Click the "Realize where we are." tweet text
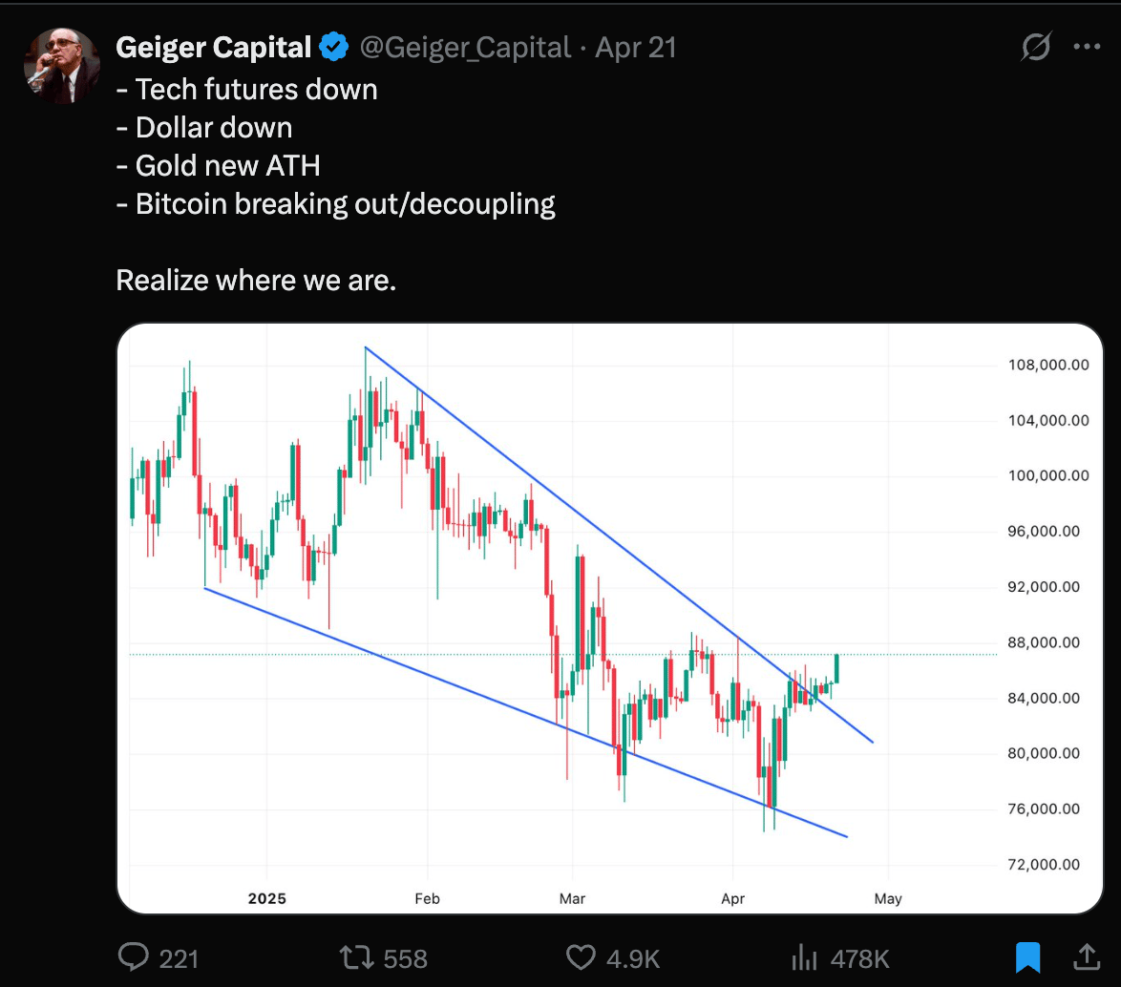Screen dimensions: 1121x987 click(x=256, y=281)
